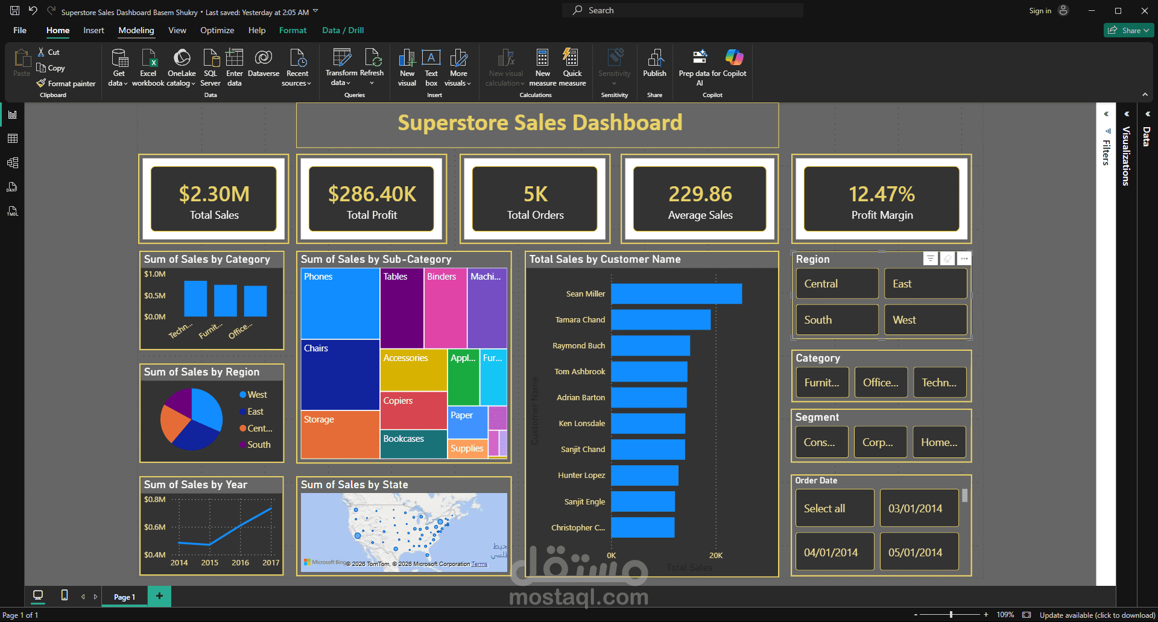Viewport: 1158px width, 622px height.
Task: Open the Enter data tool
Action: click(235, 68)
